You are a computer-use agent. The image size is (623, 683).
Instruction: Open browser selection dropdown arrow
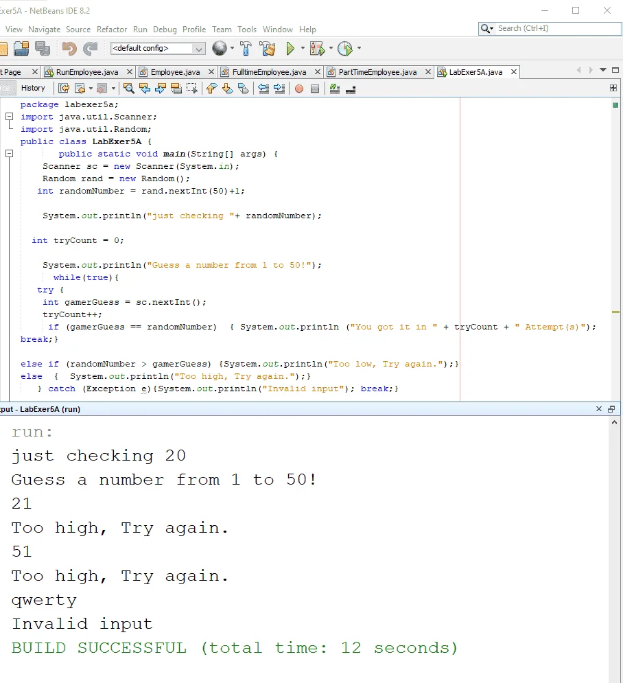click(x=232, y=48)
